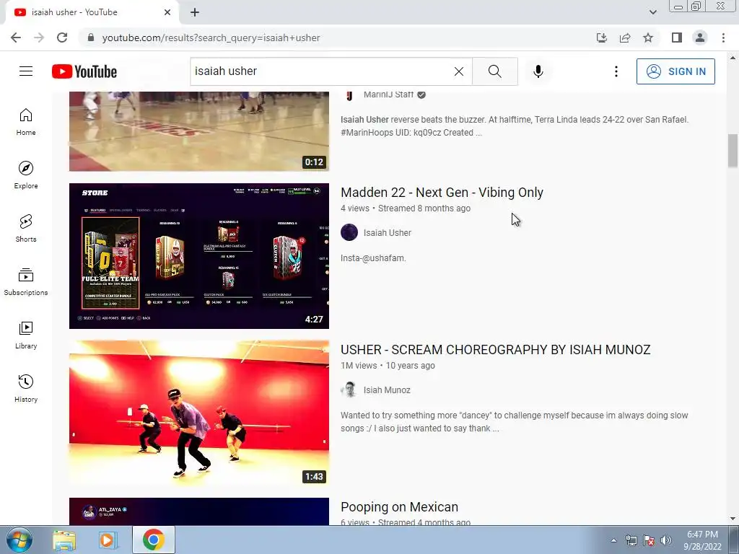Viewport: 739px width, 554px height.
Task: Close the isaiah usher YouTube tab
Action: (167, 12)
